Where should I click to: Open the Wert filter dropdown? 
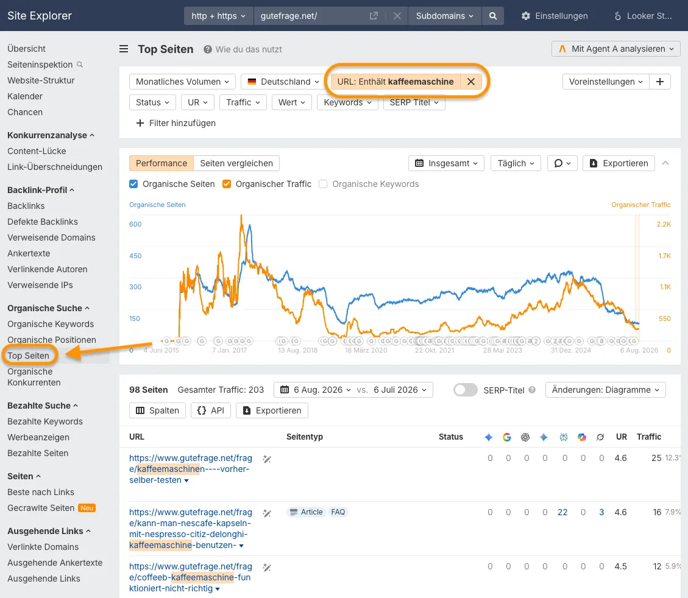coord(292,102)
